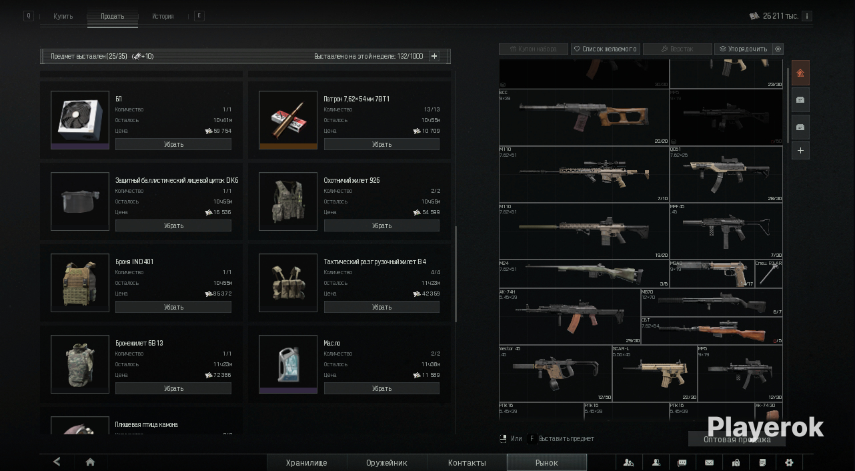Screen dimensions: 855x471
Task: Click the Верстак workbench button
Action: click(677, 49)
